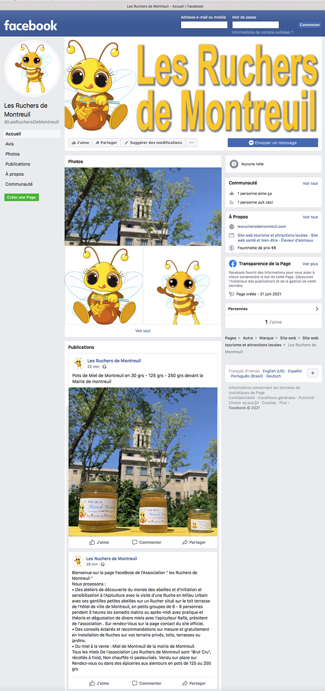Screen dimensions: 325x691
Task: Open the page's bee profile picture
Action: 32,68
